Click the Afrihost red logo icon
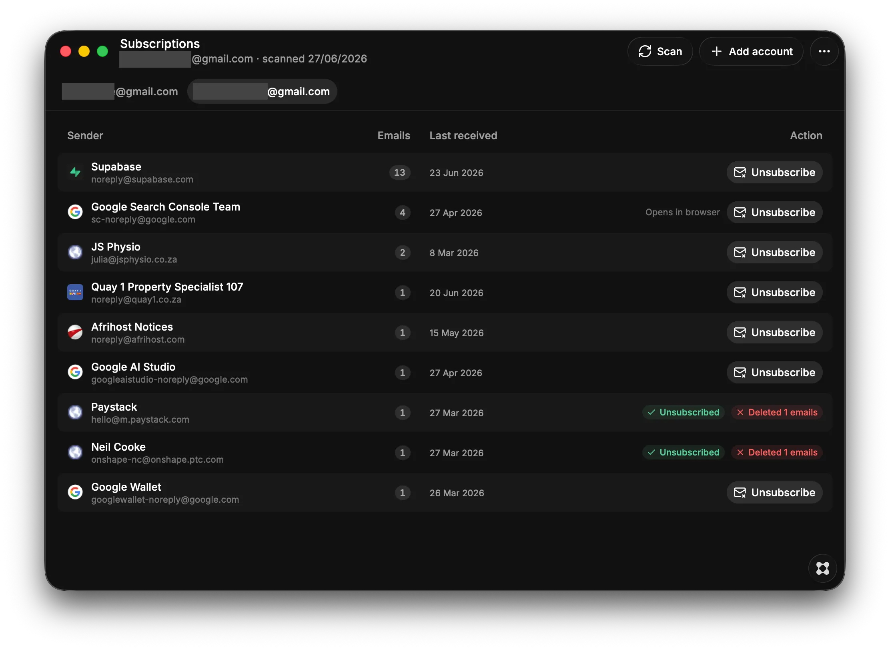 point(75,332)
